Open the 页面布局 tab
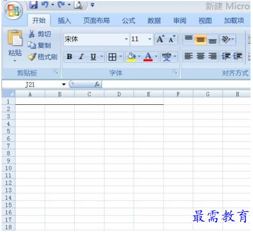The image size is (253, 232). coord(97,21)
